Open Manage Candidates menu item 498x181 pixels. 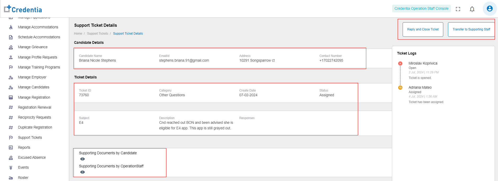(x=34, y=87)
